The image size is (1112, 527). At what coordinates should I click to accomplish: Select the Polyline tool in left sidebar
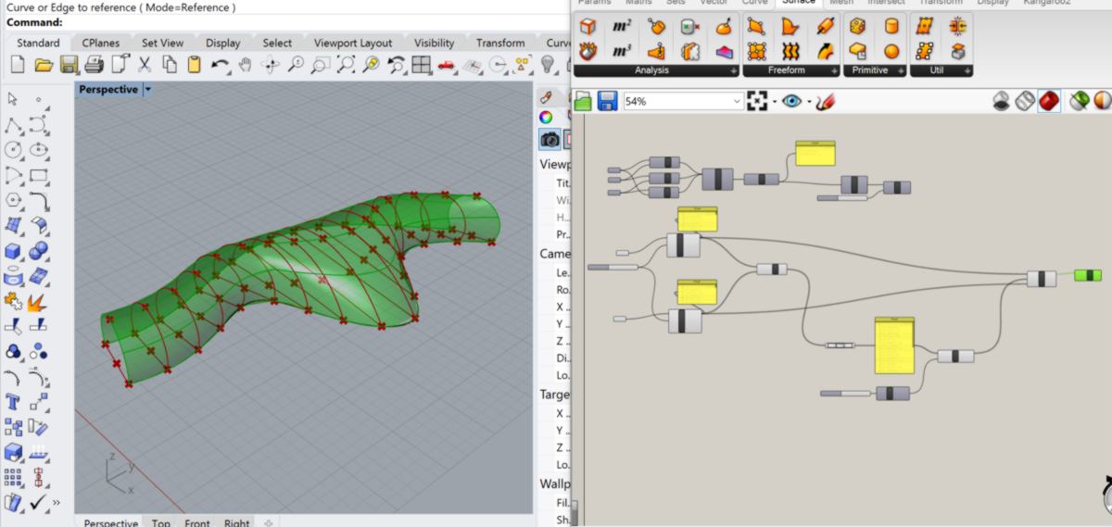(x=14, y=124)
